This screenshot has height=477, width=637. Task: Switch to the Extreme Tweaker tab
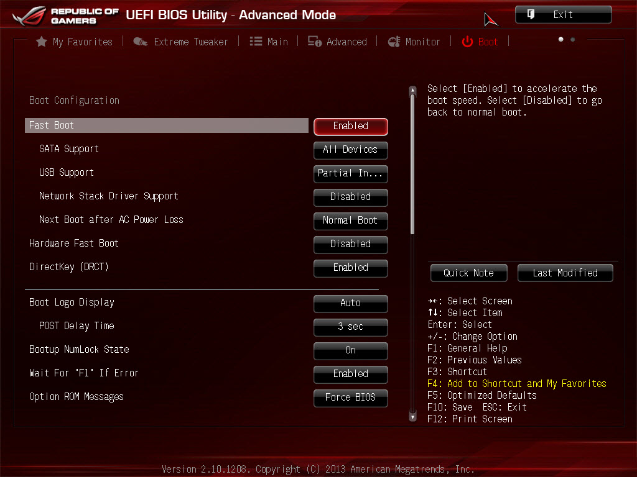(x=191, y=42)
